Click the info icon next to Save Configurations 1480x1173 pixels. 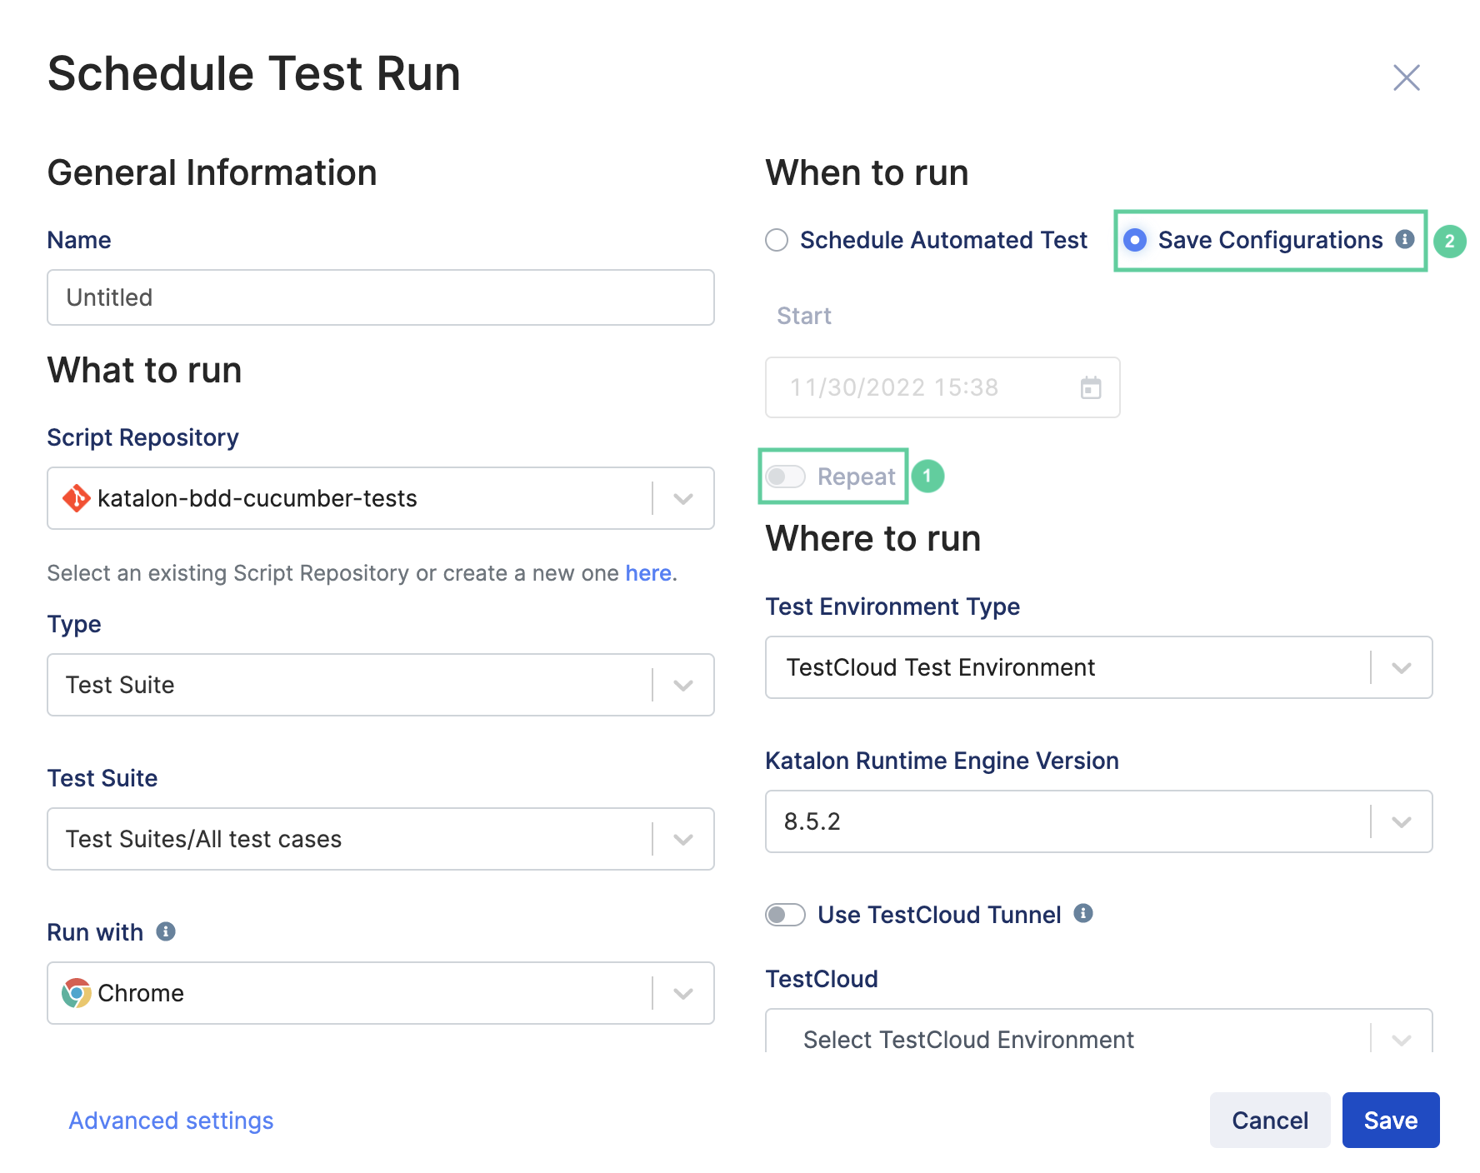click(x=1403, y=240)
